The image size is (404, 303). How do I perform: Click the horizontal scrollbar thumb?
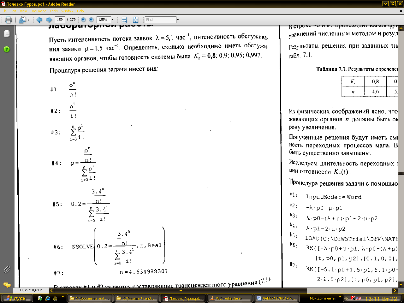point(180,290)
